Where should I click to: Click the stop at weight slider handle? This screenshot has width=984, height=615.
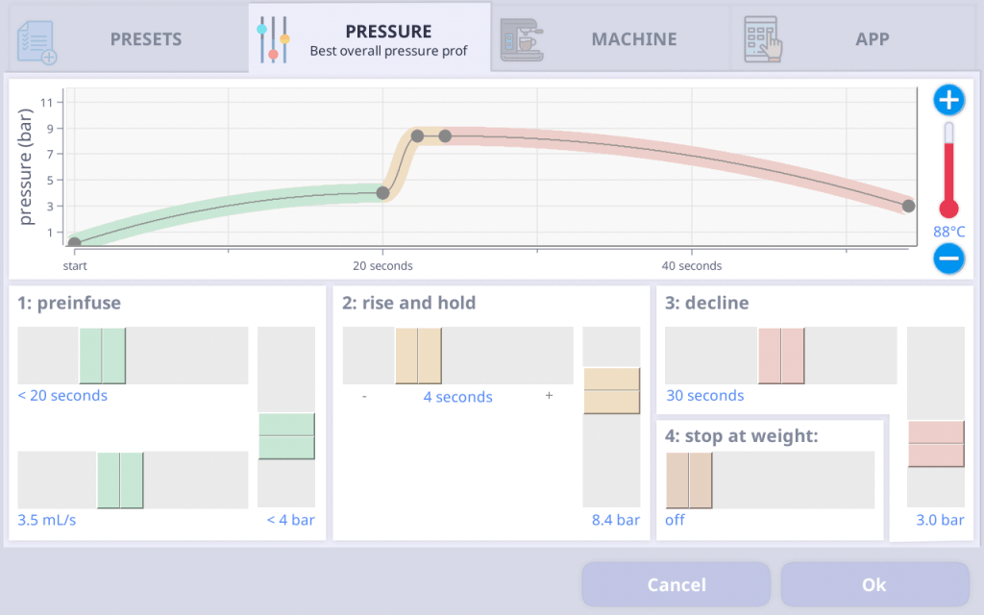coord(689,480)
